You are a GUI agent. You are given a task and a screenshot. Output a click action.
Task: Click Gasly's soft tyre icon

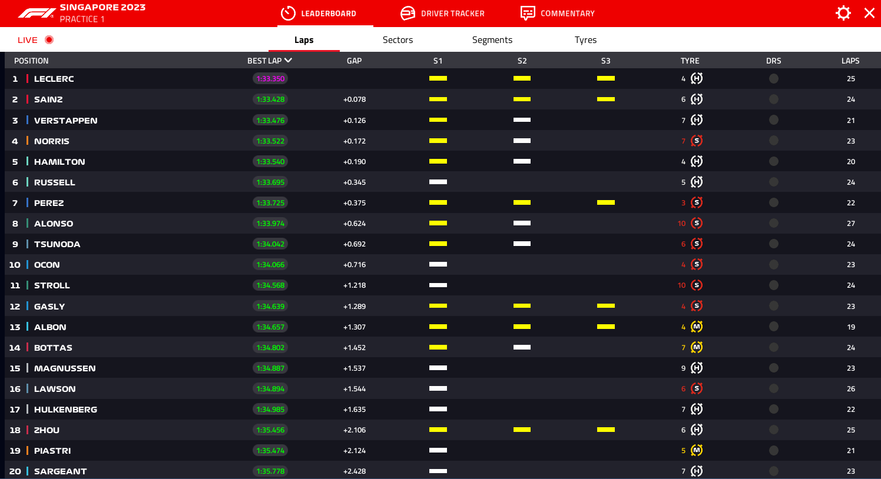click(697, 306)
